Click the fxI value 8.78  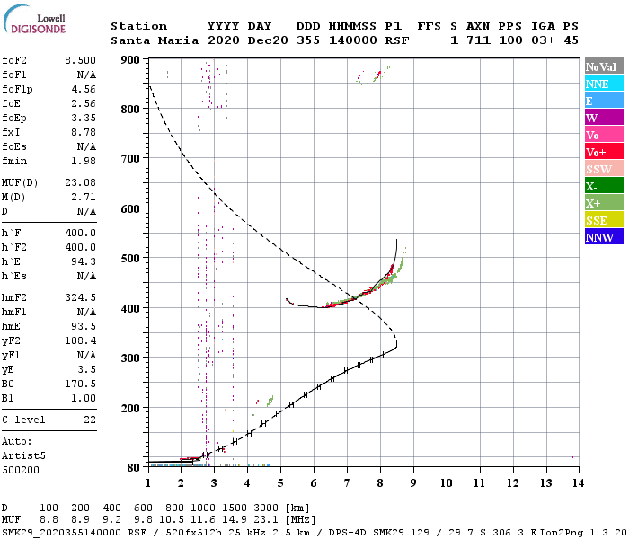84,132
